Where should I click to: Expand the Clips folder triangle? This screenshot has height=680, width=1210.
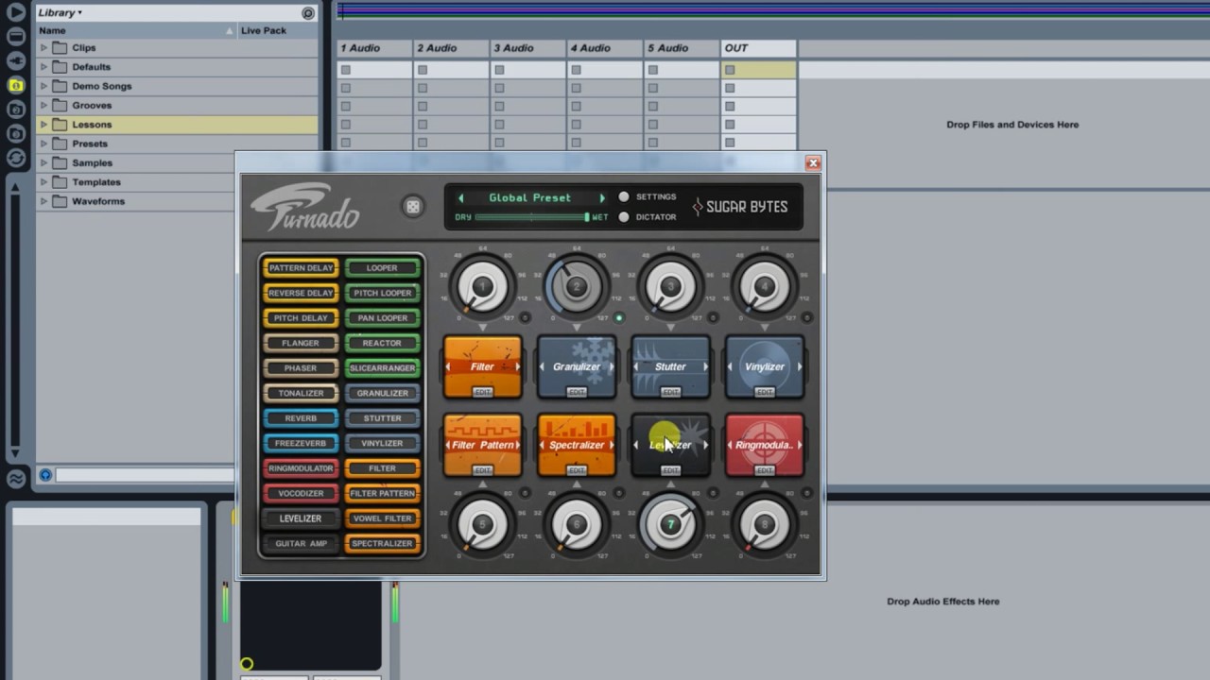coord(43,47)
